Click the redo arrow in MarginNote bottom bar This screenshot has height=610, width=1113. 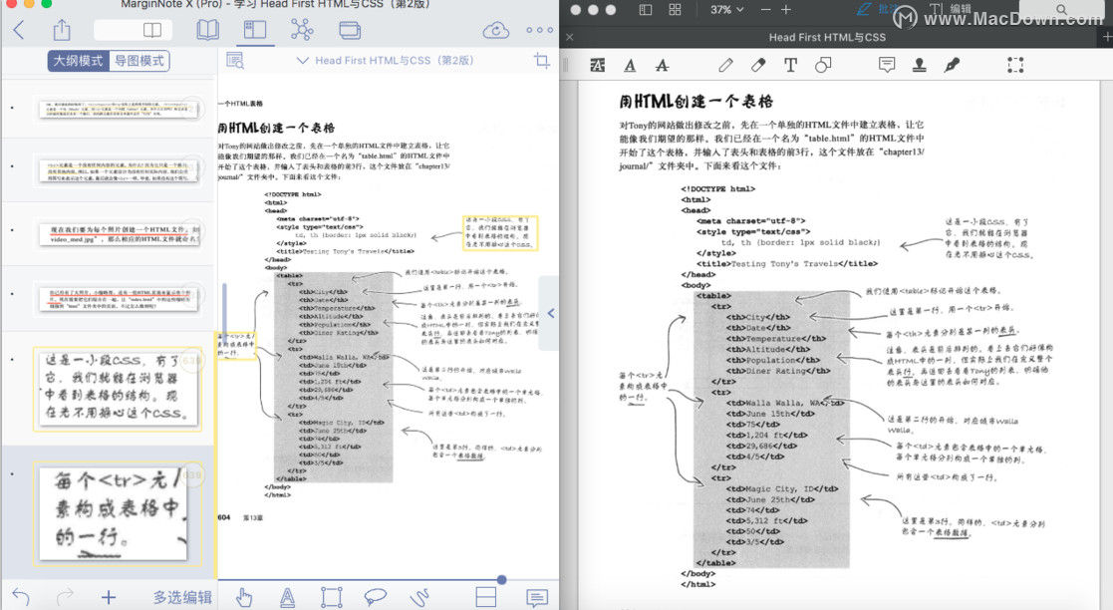coord(65,597)
